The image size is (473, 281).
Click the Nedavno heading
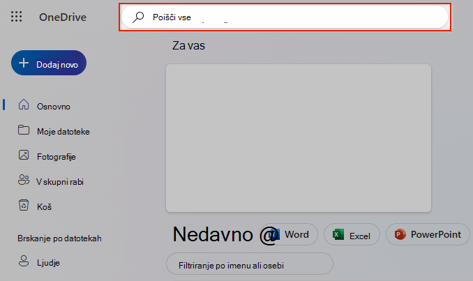[x=213, y=234]
